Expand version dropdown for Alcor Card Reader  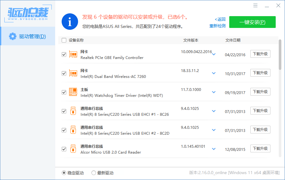(214, 149)
